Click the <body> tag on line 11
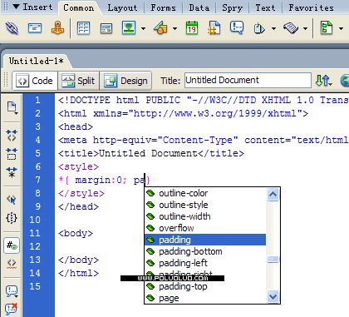Image resolution: width=349 pixels, height=317 pixels. (76, 233)
